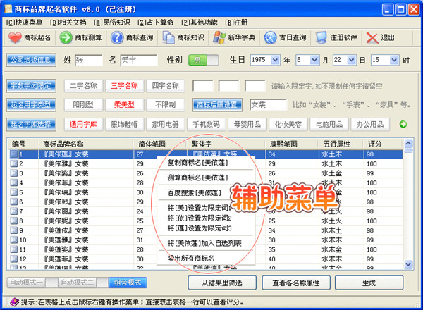Image resolution: width=423 pixels, height=310 pixels.
Task: Open the [D]相关文档 menu
Action: point(68,22)
